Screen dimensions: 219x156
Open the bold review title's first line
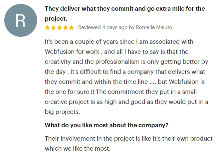(125, 9)
